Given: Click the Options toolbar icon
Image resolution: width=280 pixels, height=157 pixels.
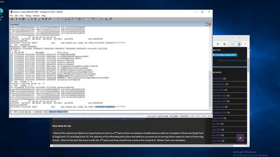Looking at the screenshot, I should pyautogui.click(x=111, y=19).
